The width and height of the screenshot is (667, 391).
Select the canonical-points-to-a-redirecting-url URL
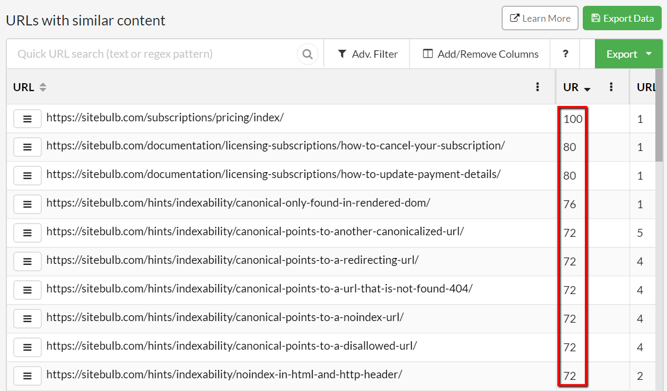[233, 260]
